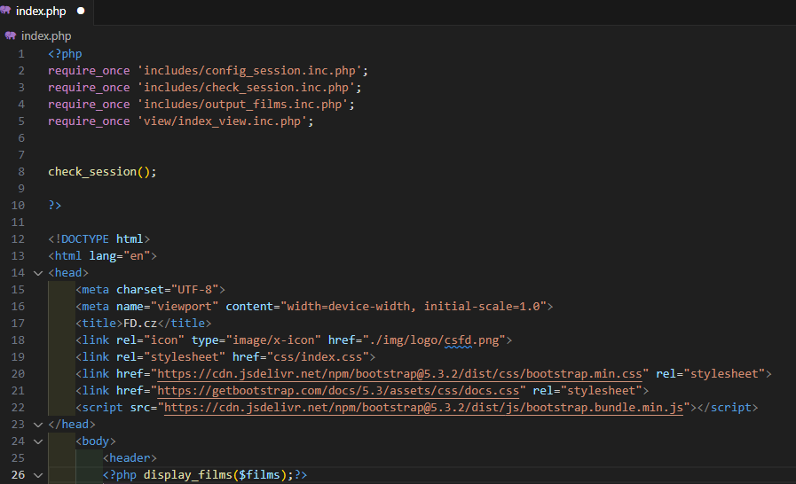Collapse the code block at line 26
Viewport: 796px width, 484px height.
pyautogui.click(x=37, y=475)
